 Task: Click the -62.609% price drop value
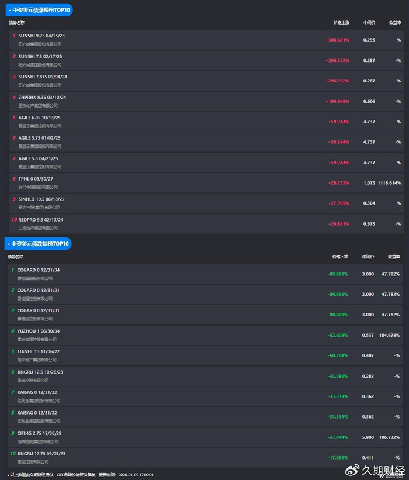(338, 335)
